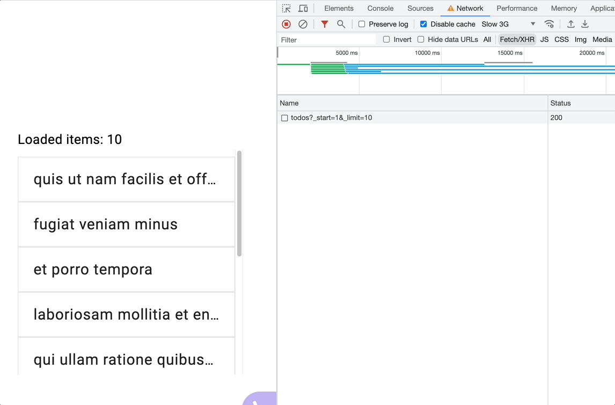Image resolution: width=615 pixels, height=405 pixels.
Task: Enable the Preserve log option
Action: (363, 24)
